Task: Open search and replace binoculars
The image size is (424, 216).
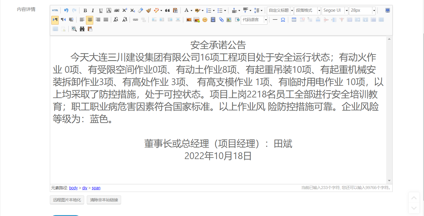Action: (82, 29)
